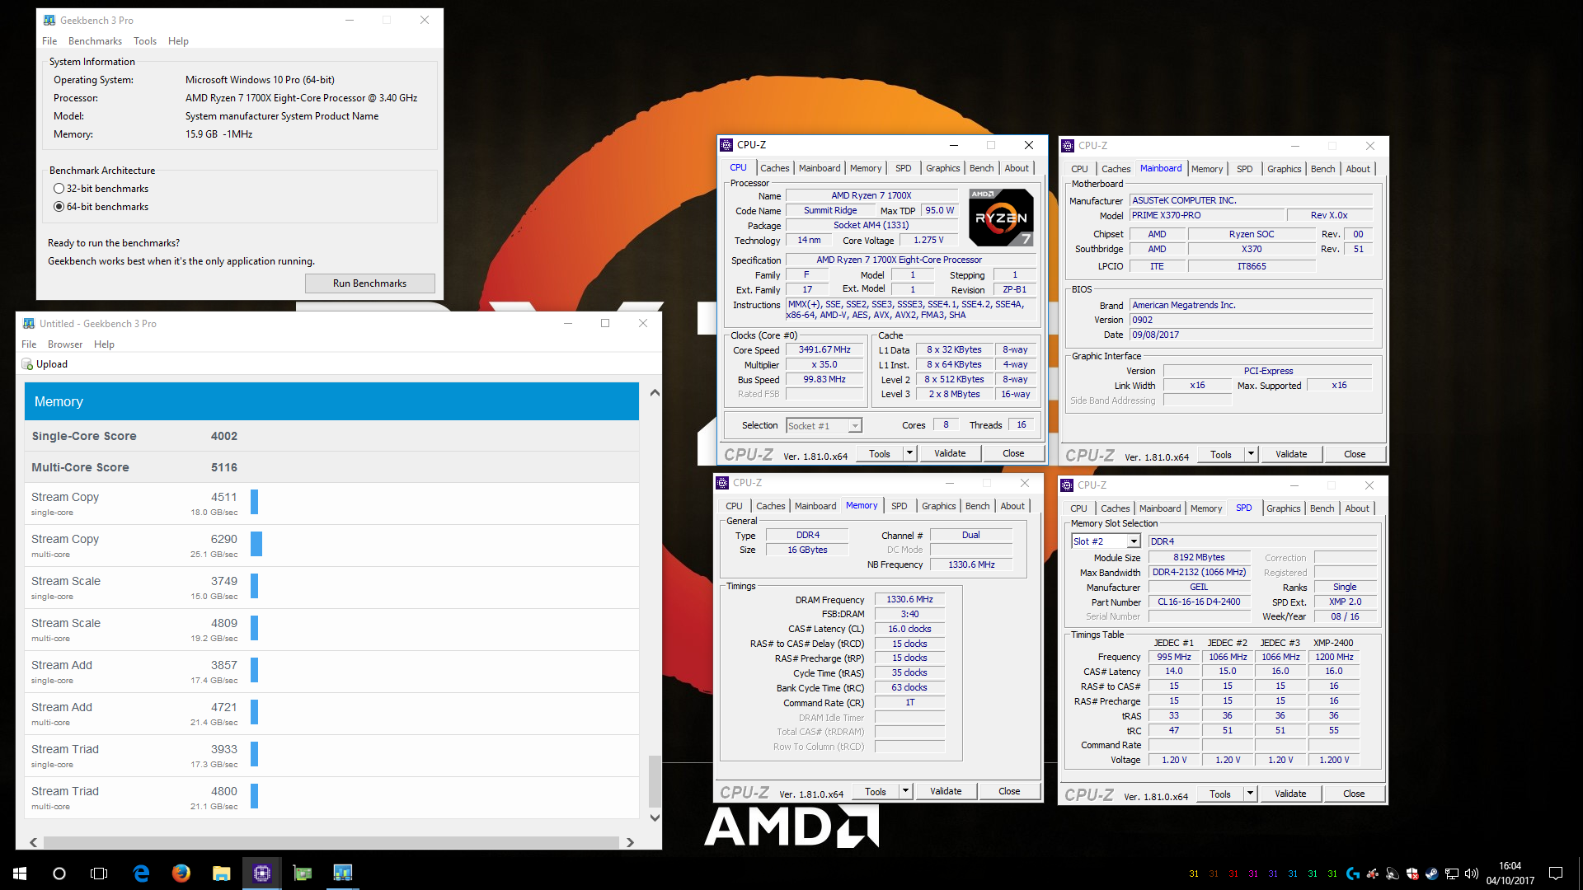Screen dimensions: 1583x890
Task: Click scroll-down arrow in Geekbench results
Action: [x=655, y=817]
